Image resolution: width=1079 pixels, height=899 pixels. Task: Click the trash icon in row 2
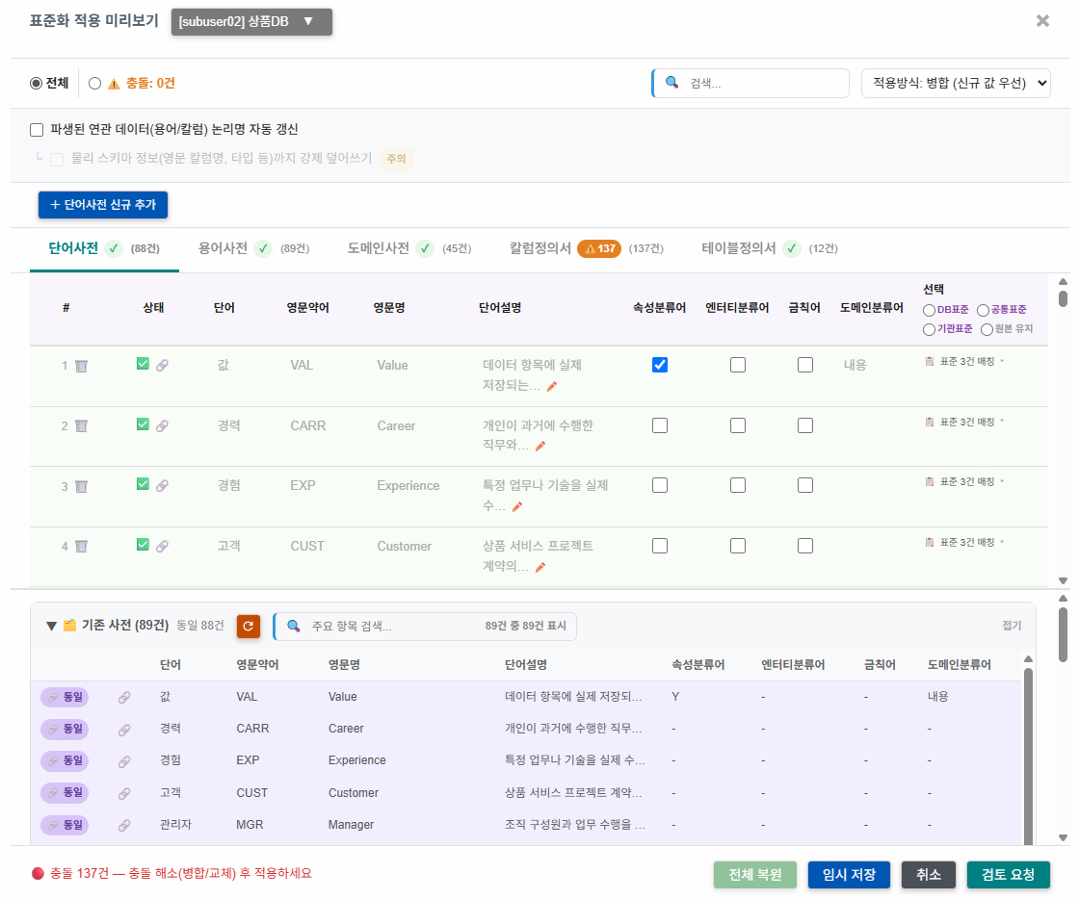[81, 426]
